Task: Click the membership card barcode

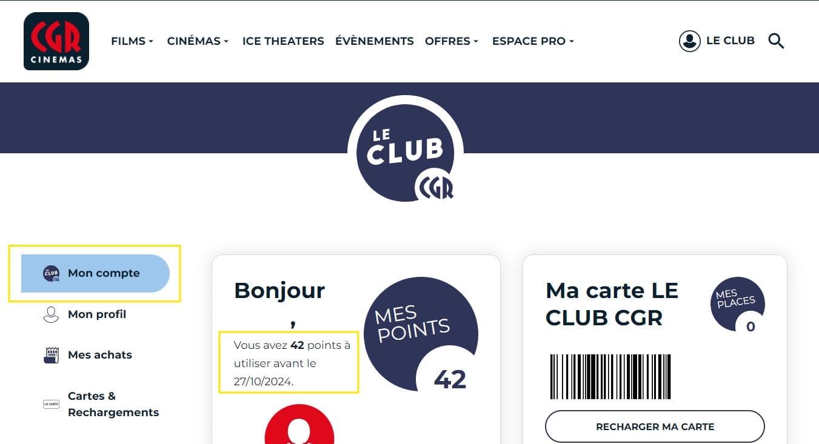Action: (x=610, y=377)
